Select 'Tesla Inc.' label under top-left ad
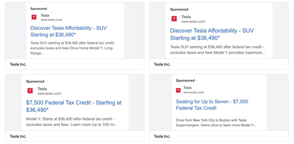The image size is (294, 144). [x=18, y=64]
